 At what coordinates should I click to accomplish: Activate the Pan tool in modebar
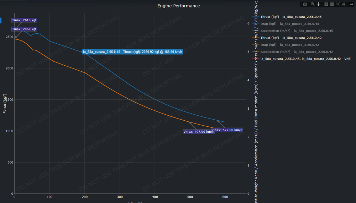click(x=319, y=4)
